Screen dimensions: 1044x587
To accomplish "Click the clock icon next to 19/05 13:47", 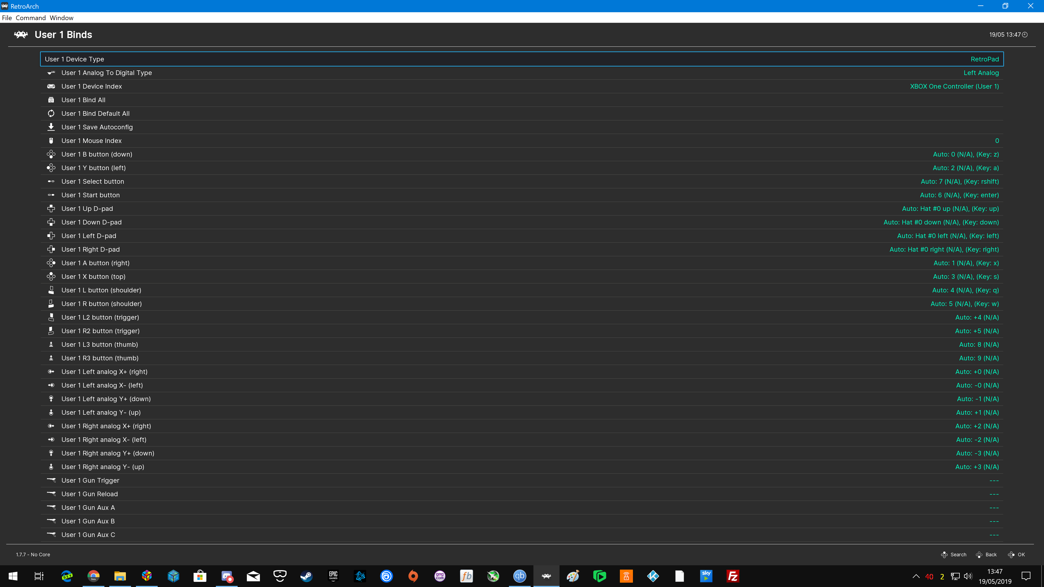I will click(x=1025, y=35).
